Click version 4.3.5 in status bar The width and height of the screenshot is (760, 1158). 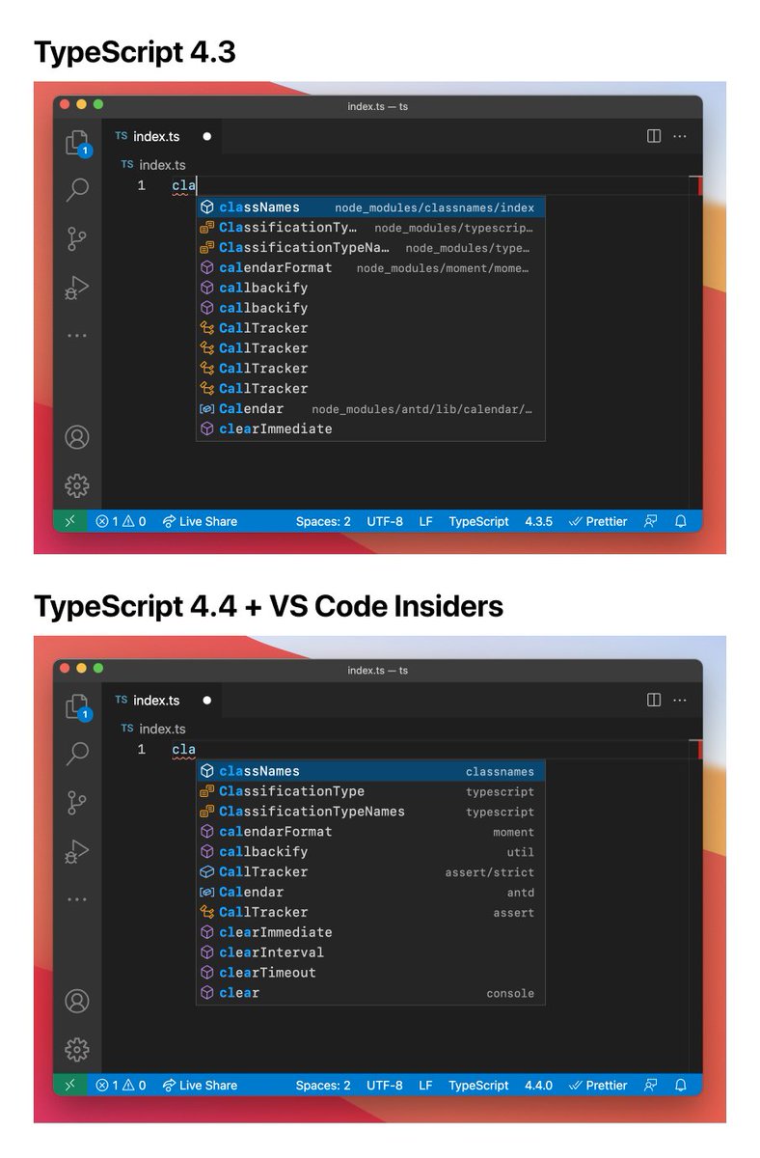[538, 521]
